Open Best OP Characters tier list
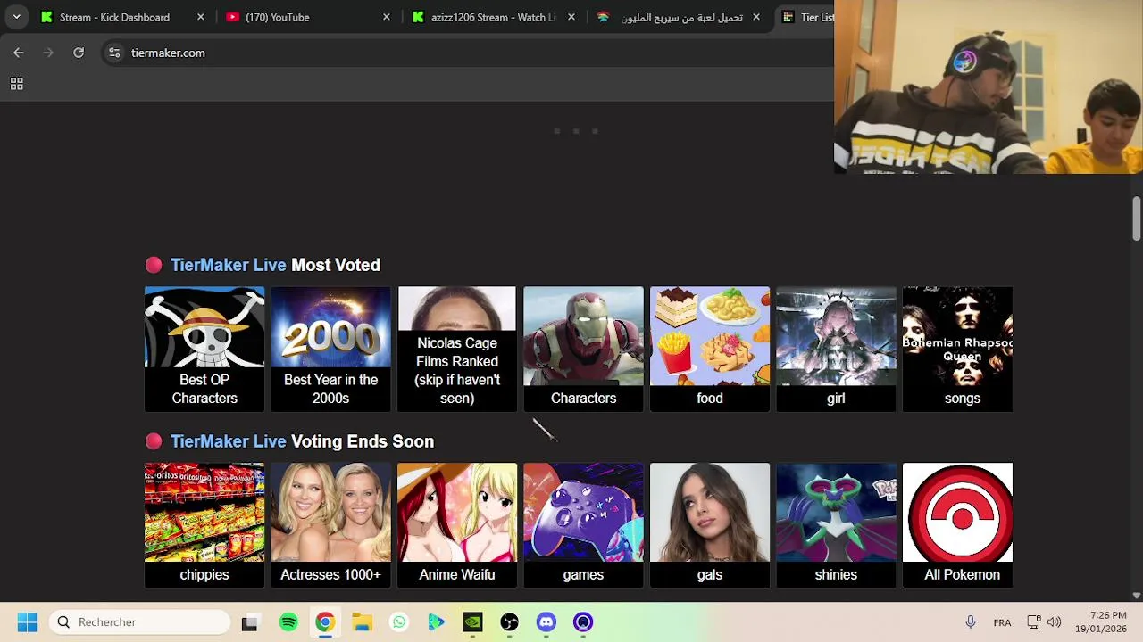The height and width of the screenshot is (642, 1143). [204, 349]
